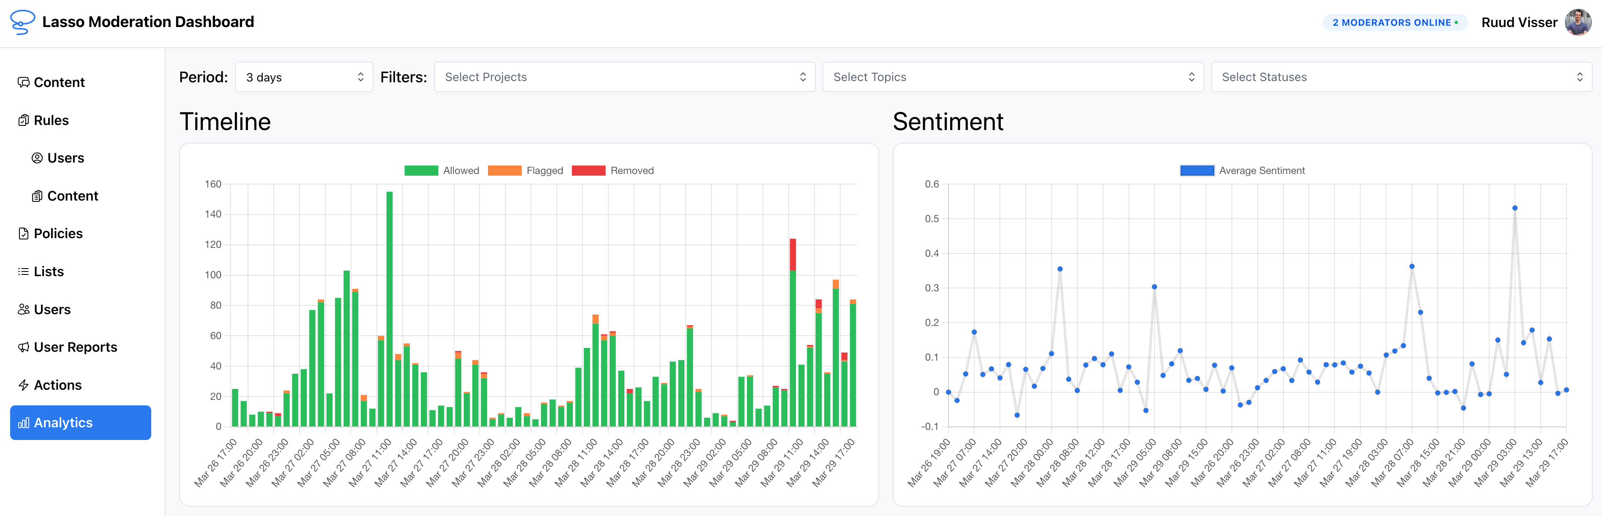Viewport: 1602px width, 516px height.
Task: Open the Period dropdown showing 3 days
Action: [304, 76]
